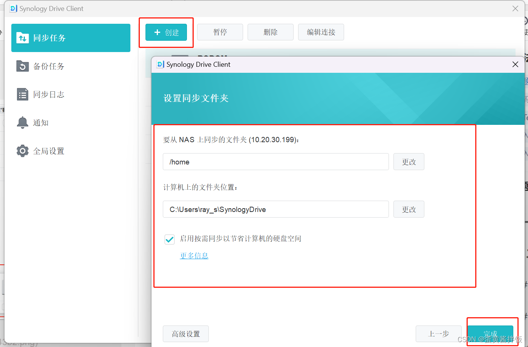Click the 创建 create button
Screen dimensions: 528x347
pyautogui.click(x=166, y=32)
